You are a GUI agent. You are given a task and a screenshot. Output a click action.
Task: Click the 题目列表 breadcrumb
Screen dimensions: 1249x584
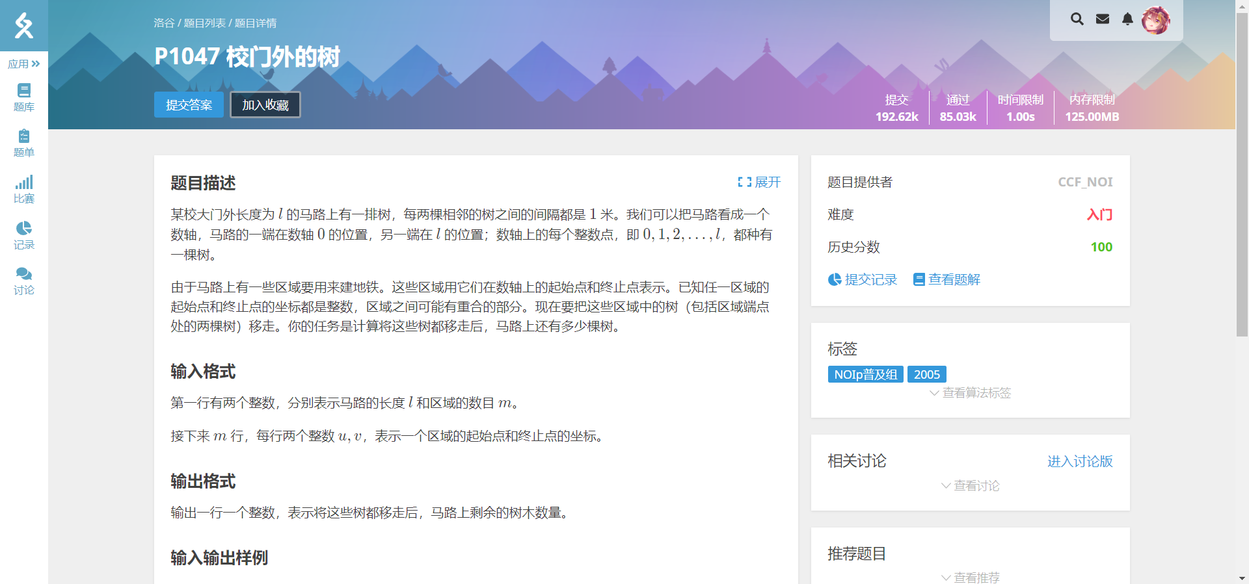[x=204, y=23]
